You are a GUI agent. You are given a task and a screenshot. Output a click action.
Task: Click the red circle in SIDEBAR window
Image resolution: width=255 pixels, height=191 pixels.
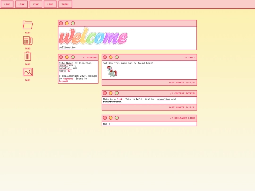pos(61,58)
